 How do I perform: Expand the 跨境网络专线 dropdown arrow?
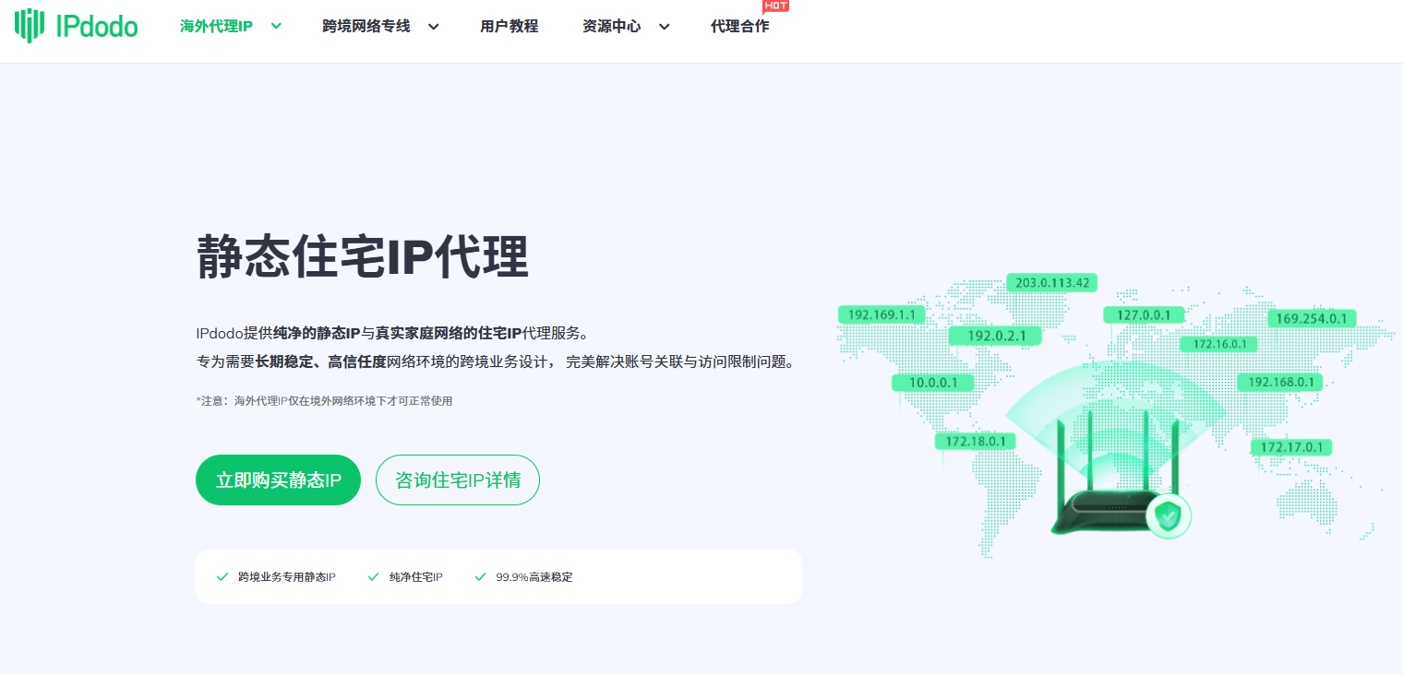[434, 27]
